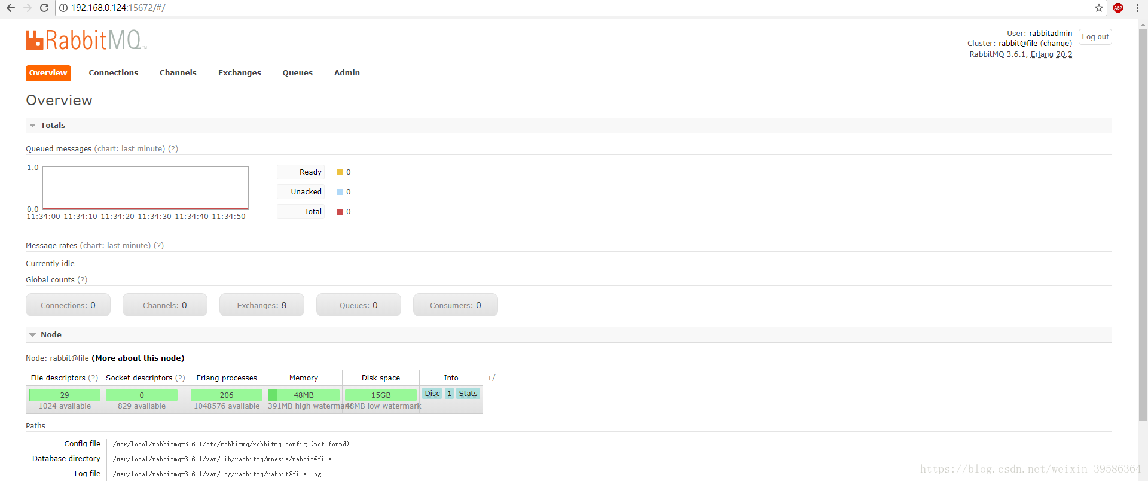This screenshot has width=1148, height=481.
Task: Open help (?) for File descriptors
Action: 93,378
